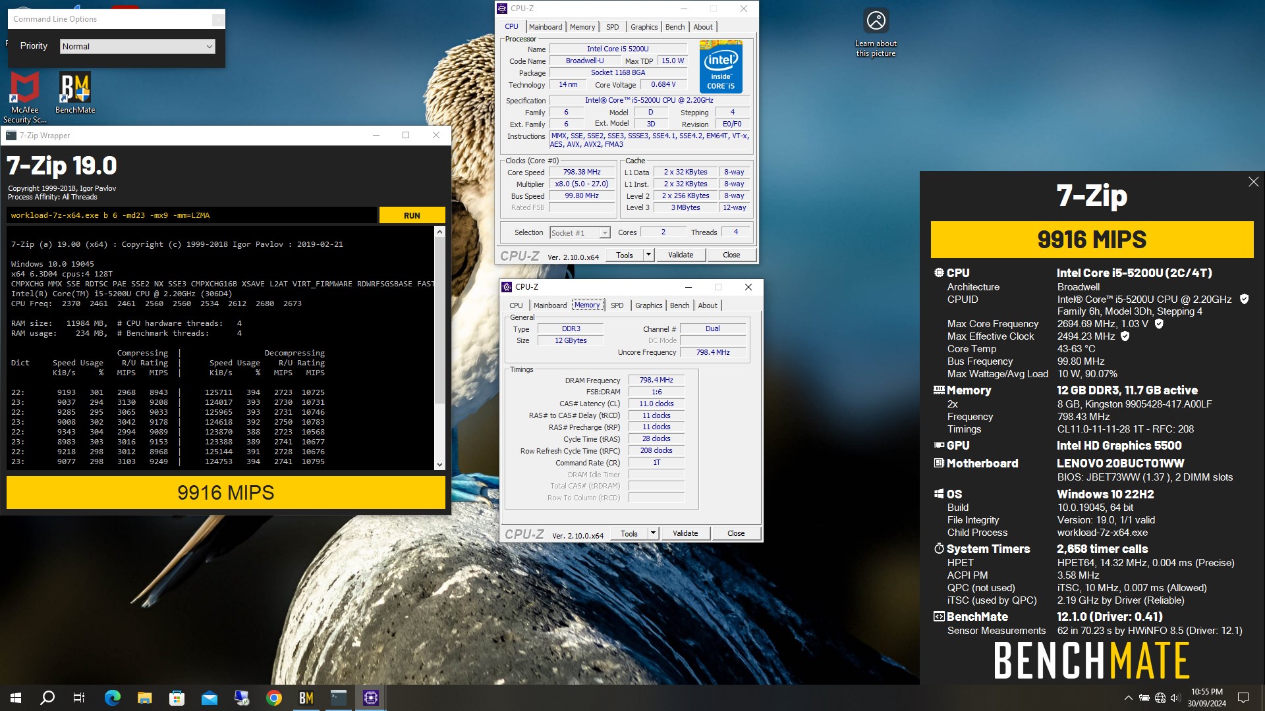Open Bench tab in upper CPU-Z
Viewport: 1265px width, 711px height.
(675, 27)
